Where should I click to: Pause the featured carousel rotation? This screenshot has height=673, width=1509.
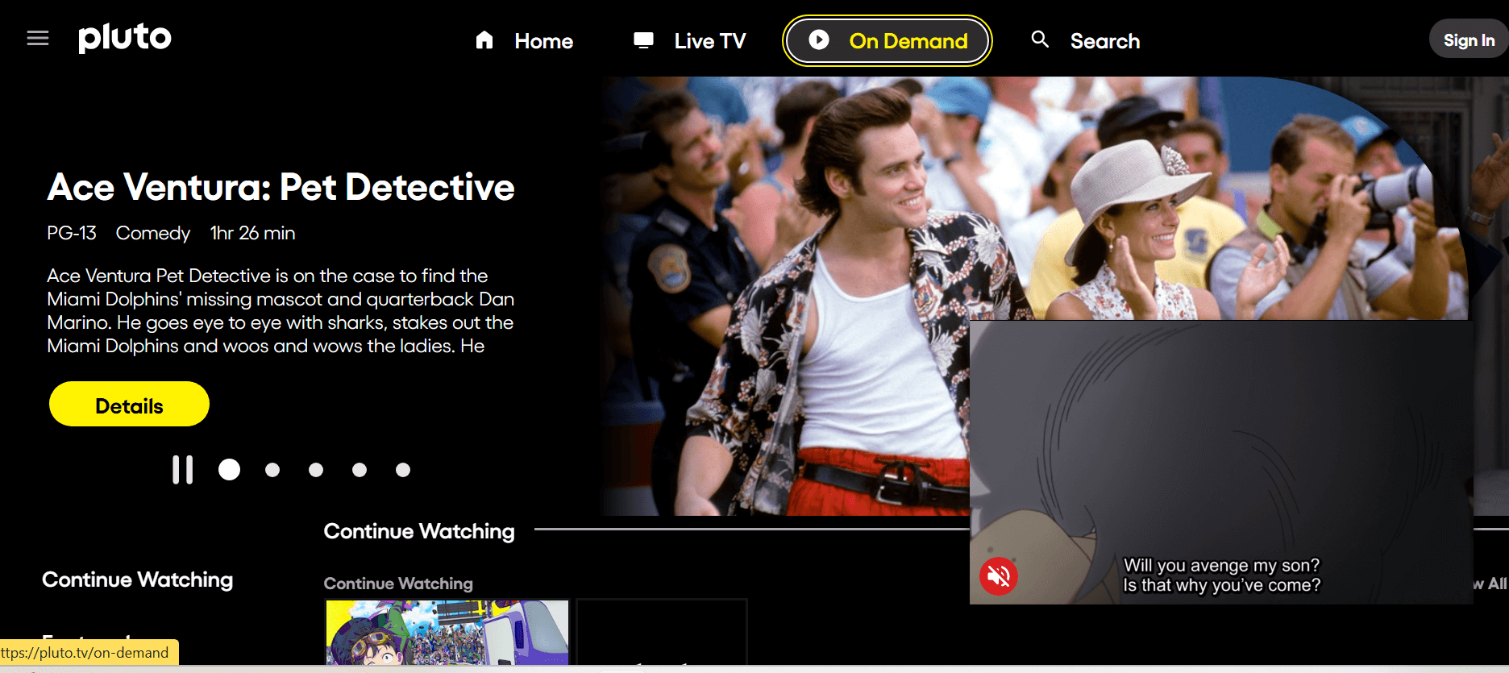coord(183,470)
